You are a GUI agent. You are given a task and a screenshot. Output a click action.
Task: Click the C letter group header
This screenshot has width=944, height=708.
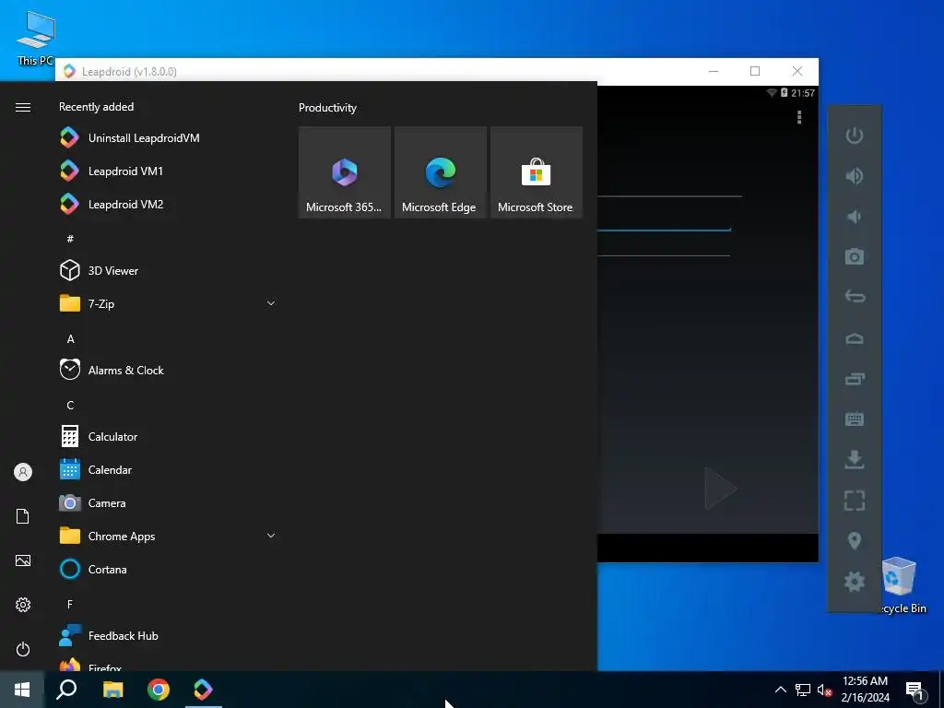(70, 406)
